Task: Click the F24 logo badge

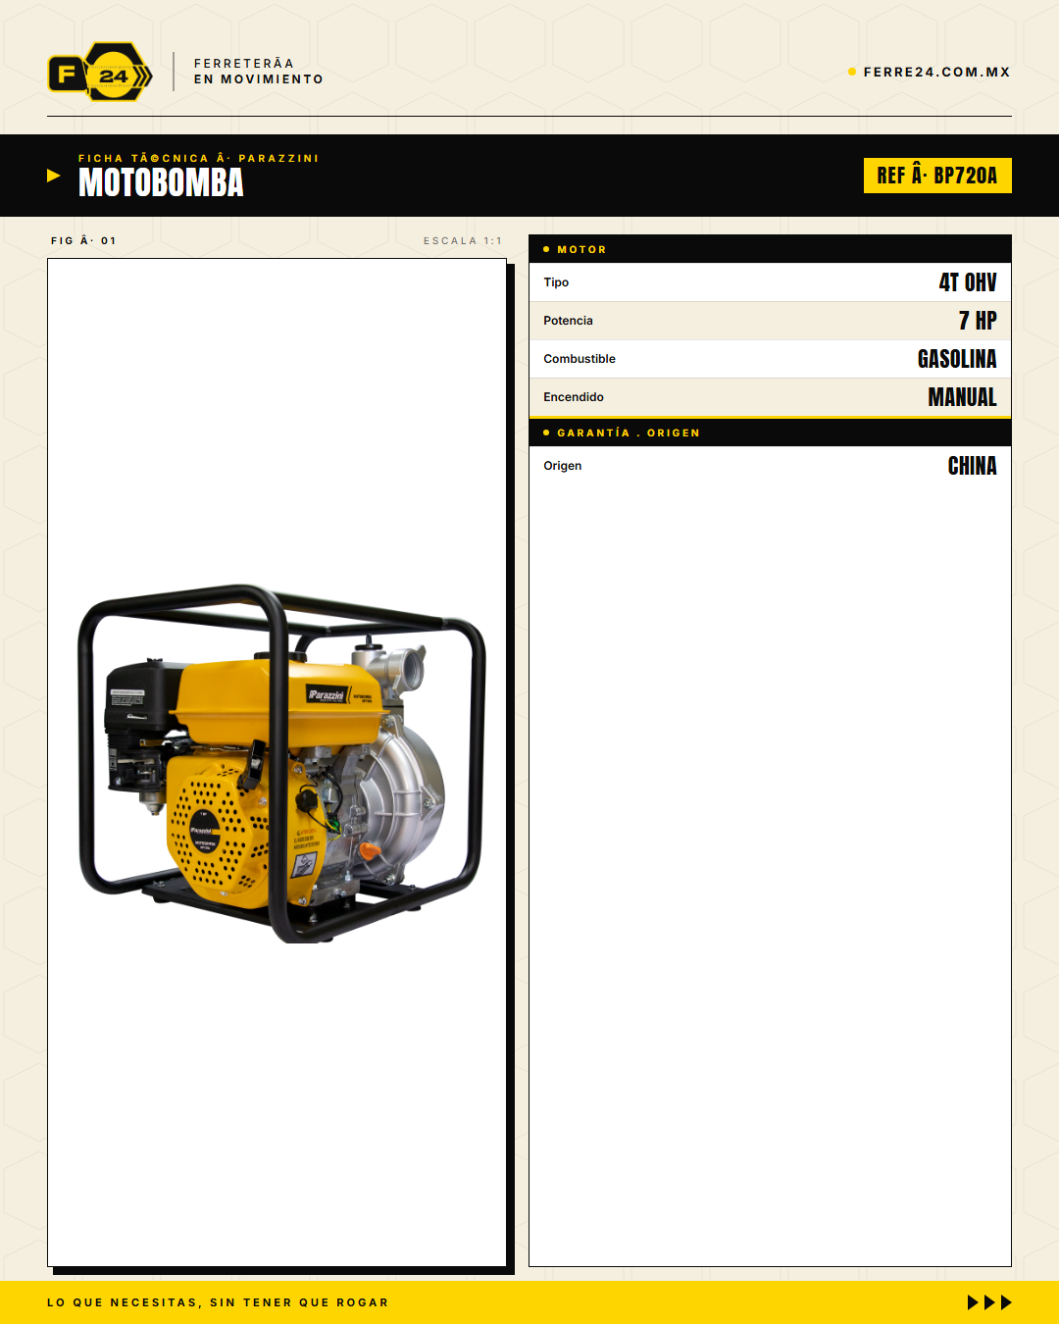Action: 100,72
